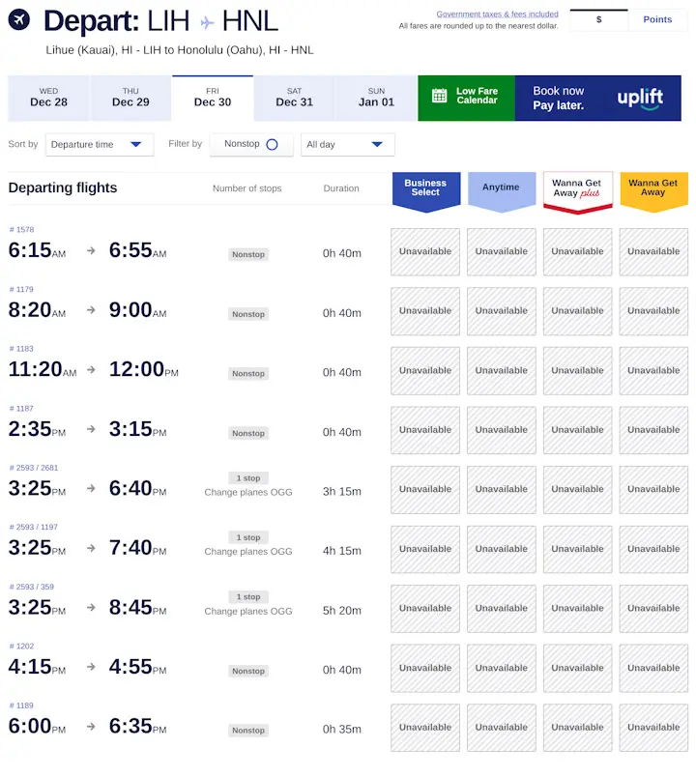The height and width of the screenshot is (777, 696).
Task: Open flight # 1187 details link
Action: point(21,409)
